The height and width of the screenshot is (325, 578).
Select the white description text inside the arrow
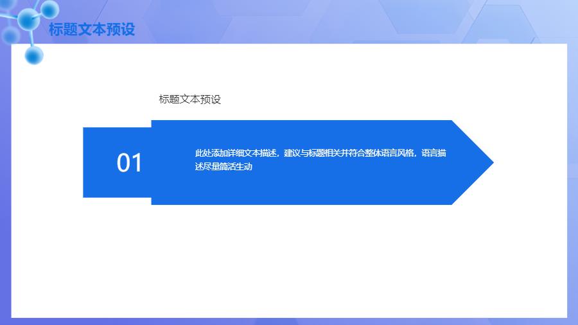point(320,159)
